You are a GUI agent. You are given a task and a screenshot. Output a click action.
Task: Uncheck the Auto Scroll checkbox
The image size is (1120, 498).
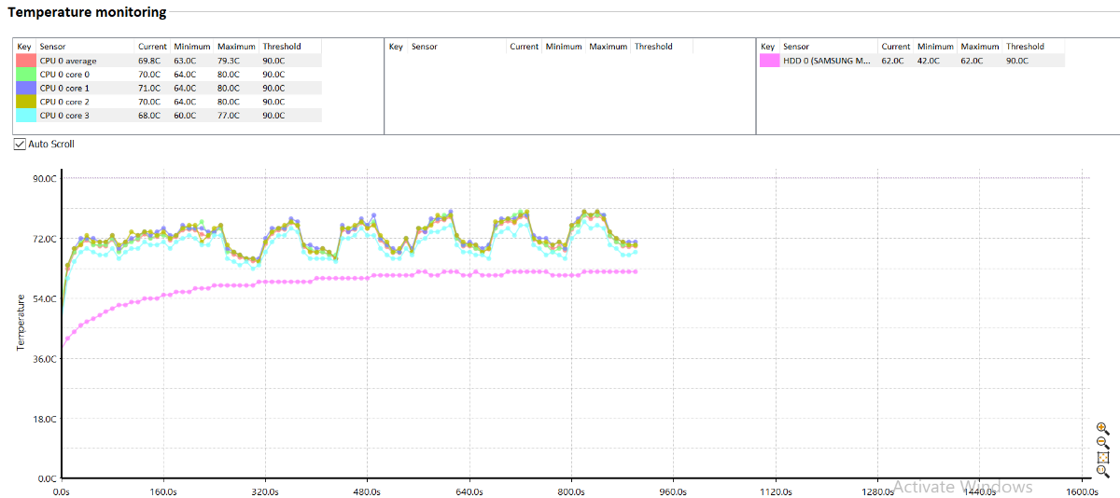pyautogui.click(x=20, y=145)
